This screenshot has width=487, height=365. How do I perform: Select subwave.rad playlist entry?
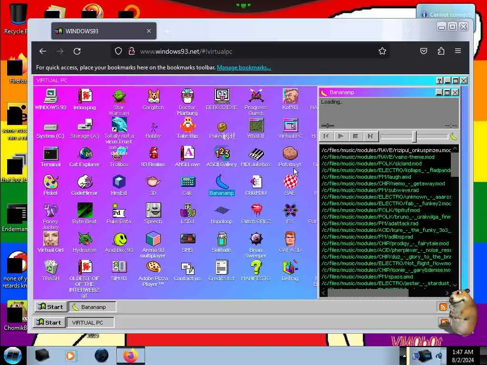click(370, 190)
